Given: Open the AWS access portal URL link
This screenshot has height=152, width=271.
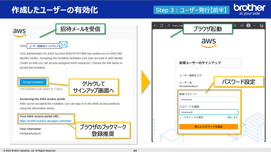Looking at the screenshot, I should click(47, 121).
